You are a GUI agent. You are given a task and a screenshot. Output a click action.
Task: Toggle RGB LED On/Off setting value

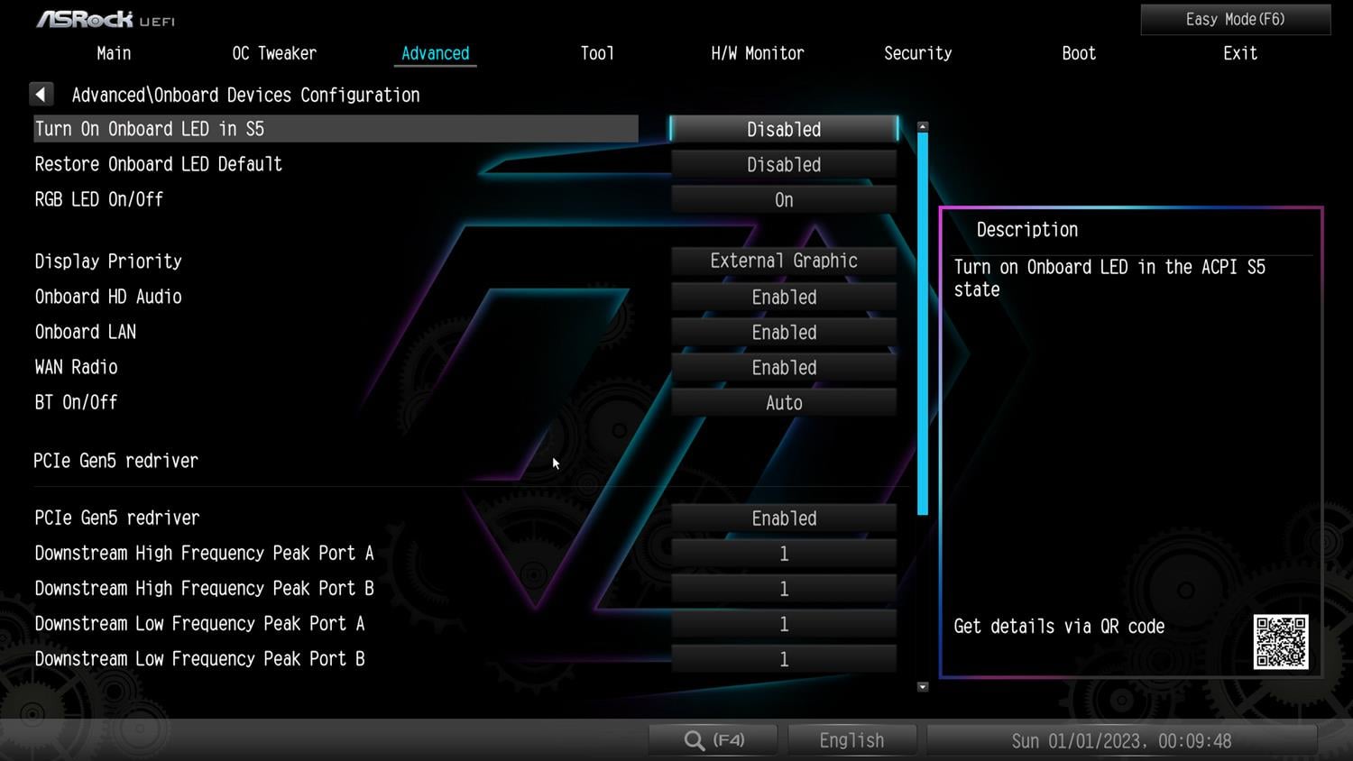coord(783,200)
